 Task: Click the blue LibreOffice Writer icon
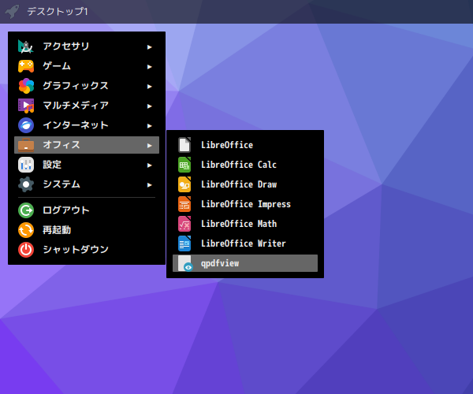coord(184,243)
